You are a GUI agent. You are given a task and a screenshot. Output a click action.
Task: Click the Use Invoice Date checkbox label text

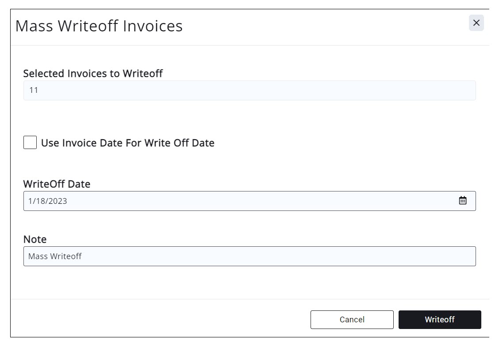coord(127,143)
